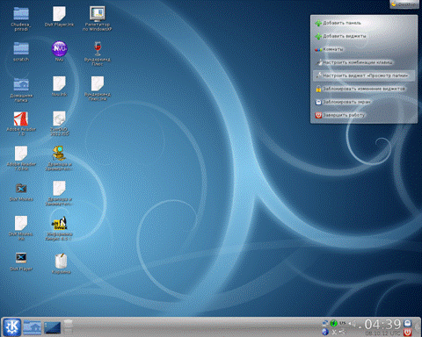The height and width of the screenshot is (337, 422).
Task: Click the show desktop panel icon
Action: [x=53, y=327]
